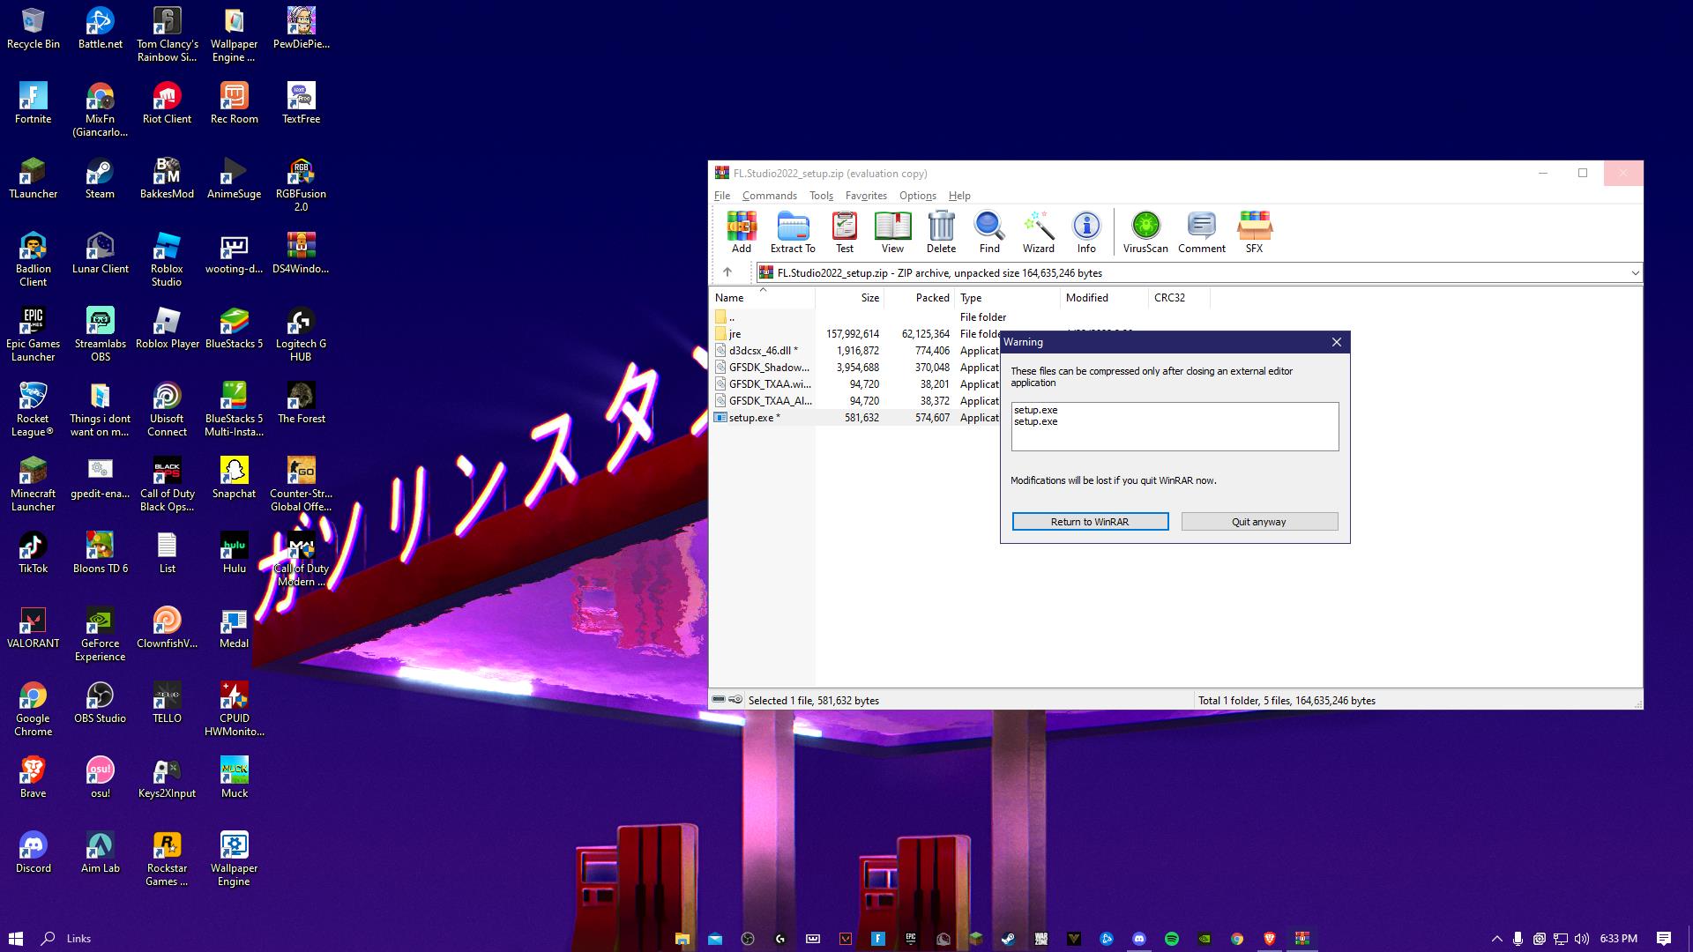This screenshot has width=1693, height=952.
Task: Sort files by Name column header
Action: coord(729,298)
